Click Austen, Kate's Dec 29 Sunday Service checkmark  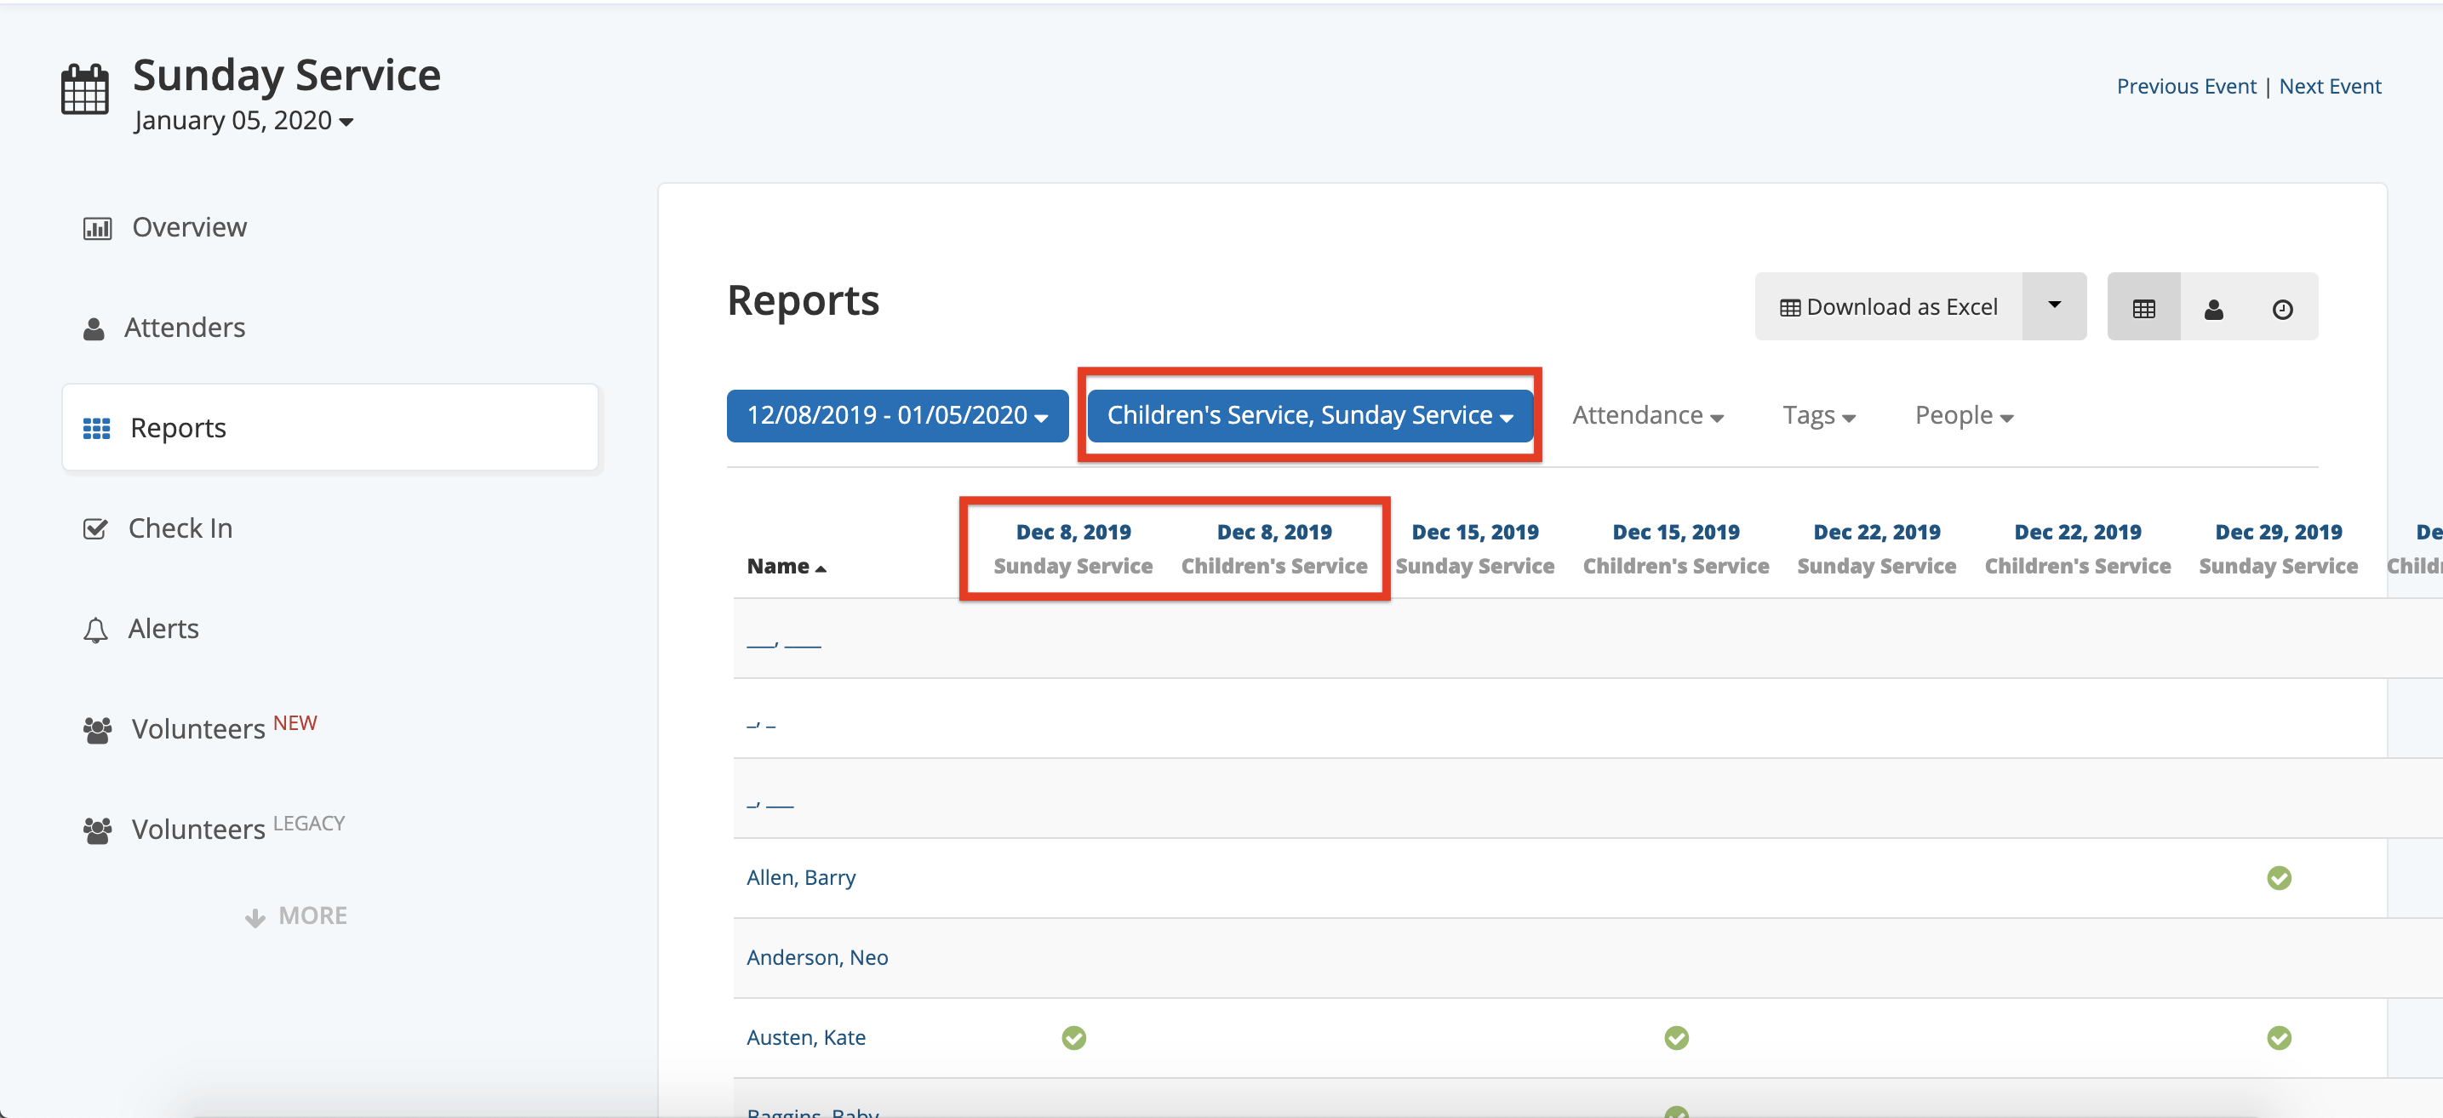click(x=2278, y=1037)
